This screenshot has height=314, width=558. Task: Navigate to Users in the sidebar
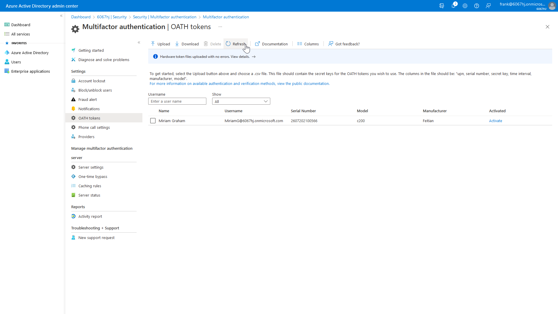click(x=15, y=62)
